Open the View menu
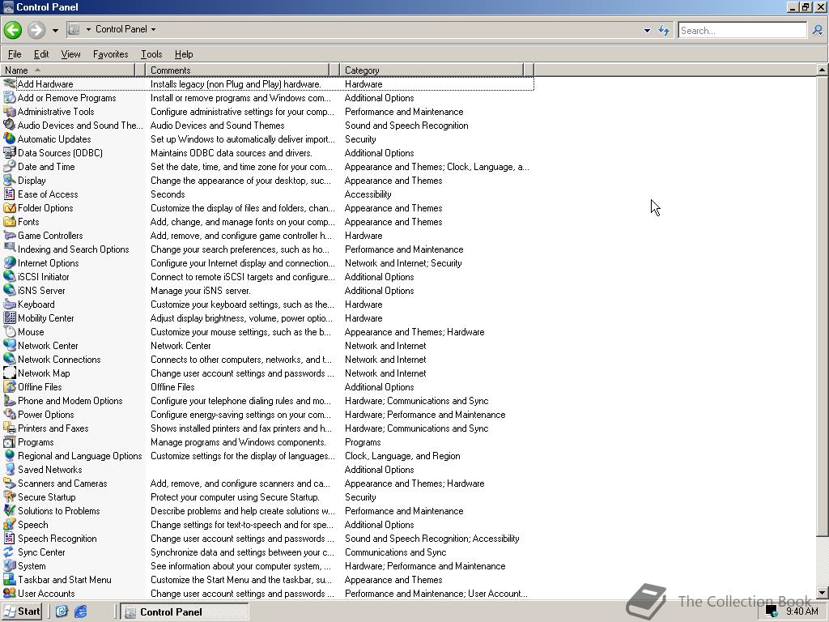The image size is (829, 622). 71,54
